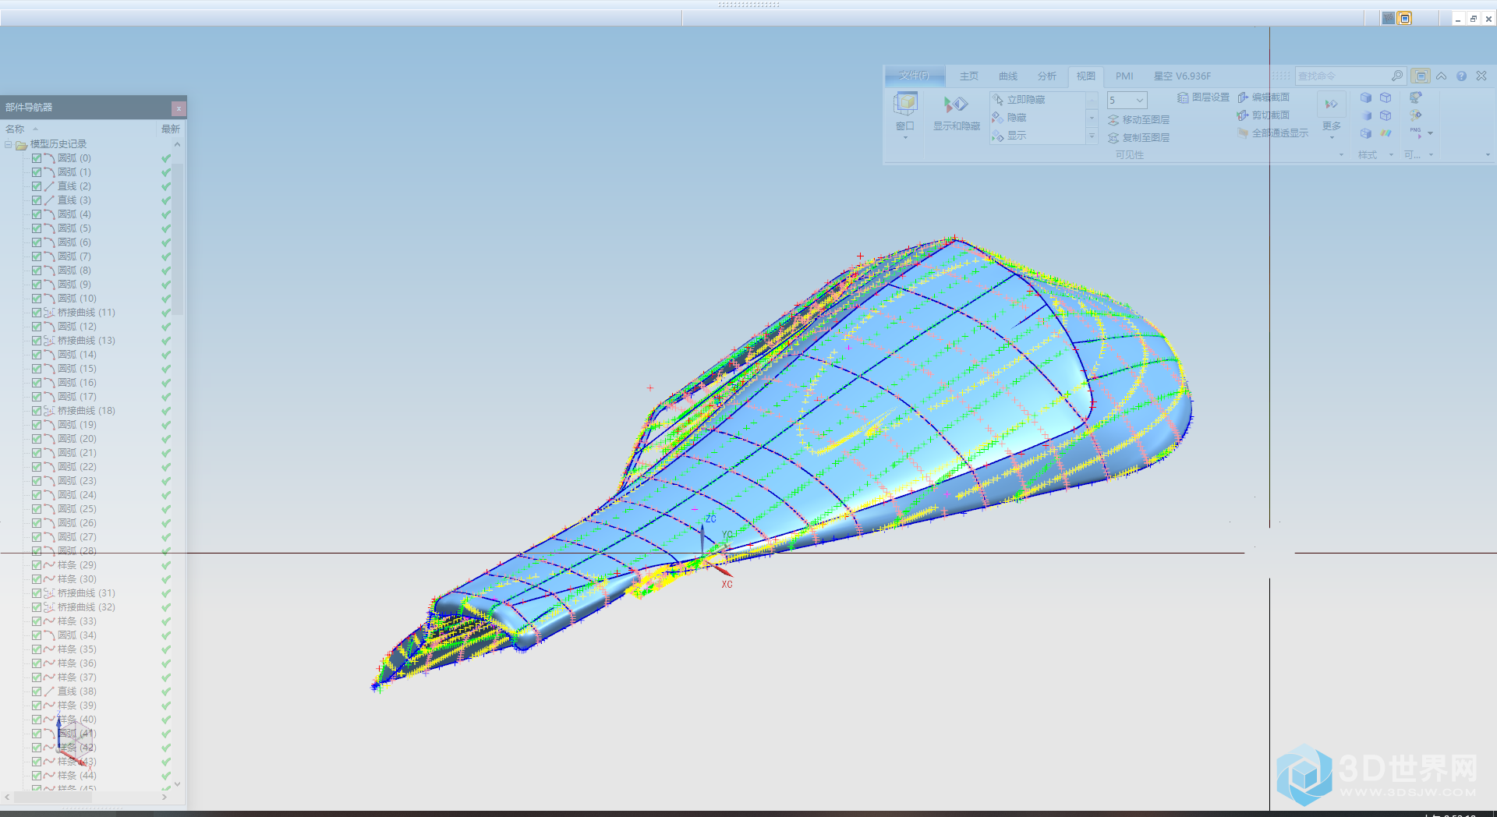Collapse the 模型历史记录 tree node
Viewport: 1497px width, 817px height.
coord(9,144)
